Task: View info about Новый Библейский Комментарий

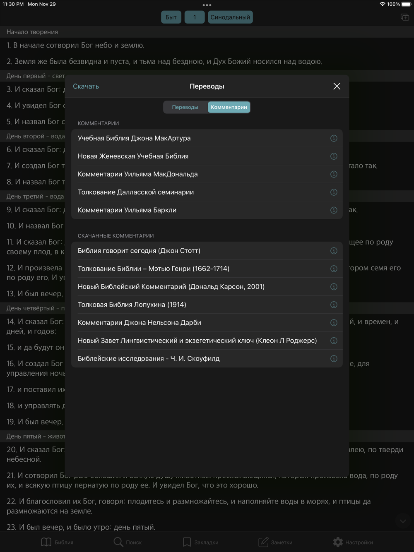Action: point(334,287)
